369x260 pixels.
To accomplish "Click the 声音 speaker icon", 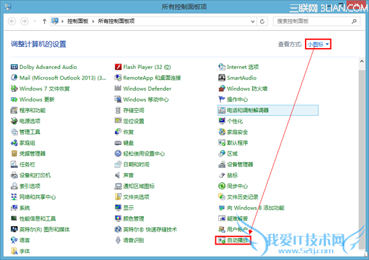I will [x=118, y=176].
